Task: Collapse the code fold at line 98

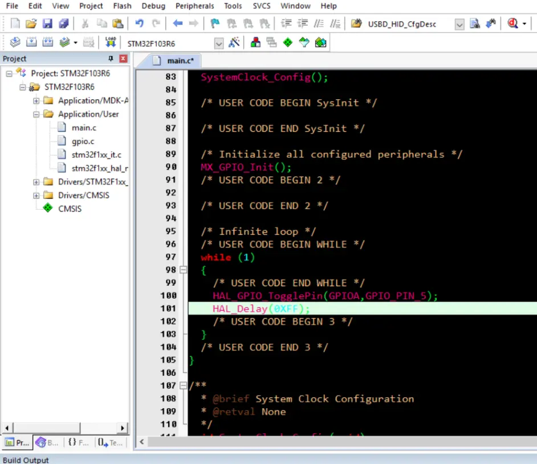Action: (x=183, y=270)
